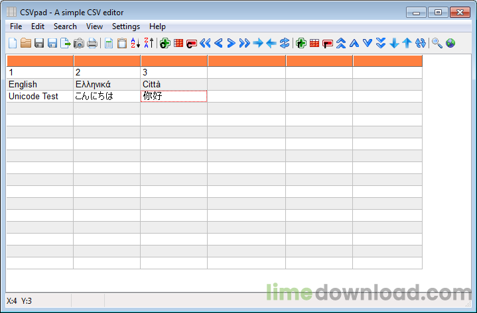The height and width of the screenshot is (313, 477).
Task: Select the cell containing "こんにちは"
Action: point(107,96)
